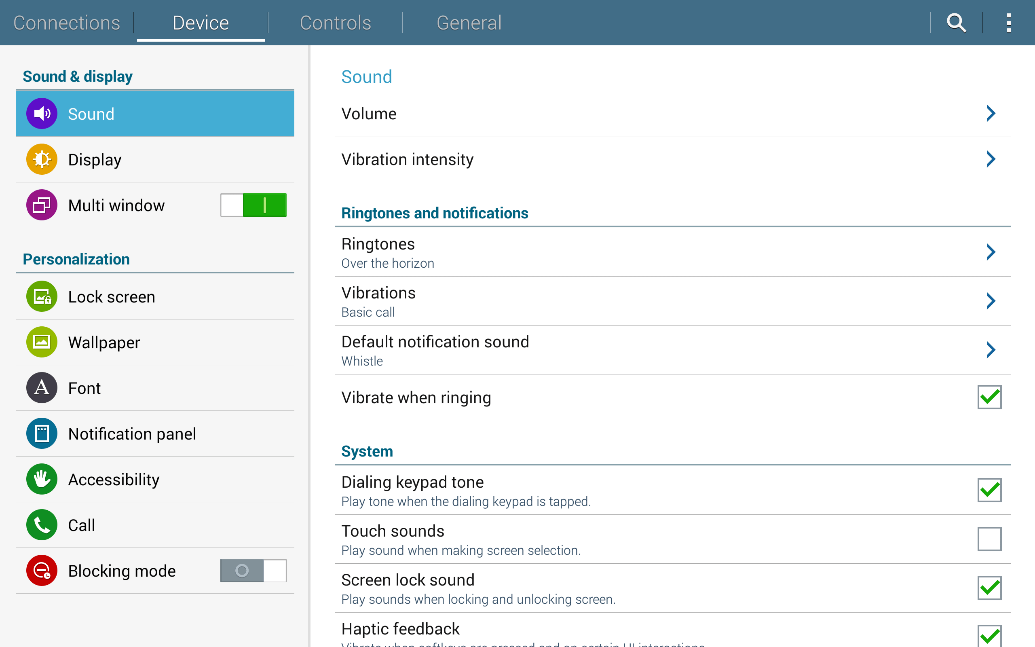Viewport: 1035px width, 647px height.
Task: Click the Multi window icon
Action: click(42, 205)
